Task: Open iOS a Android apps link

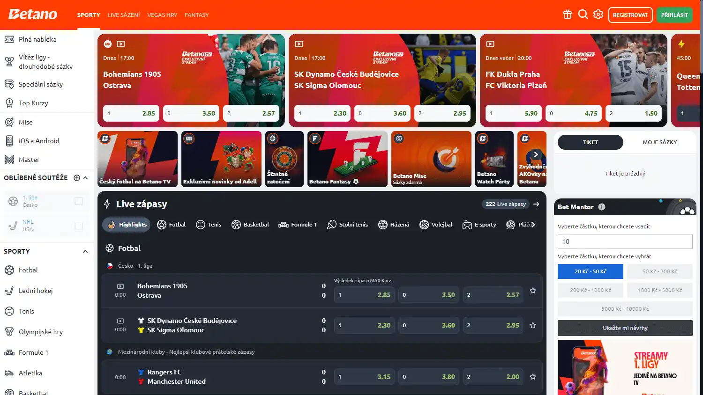Action: [x=47, y=141]
